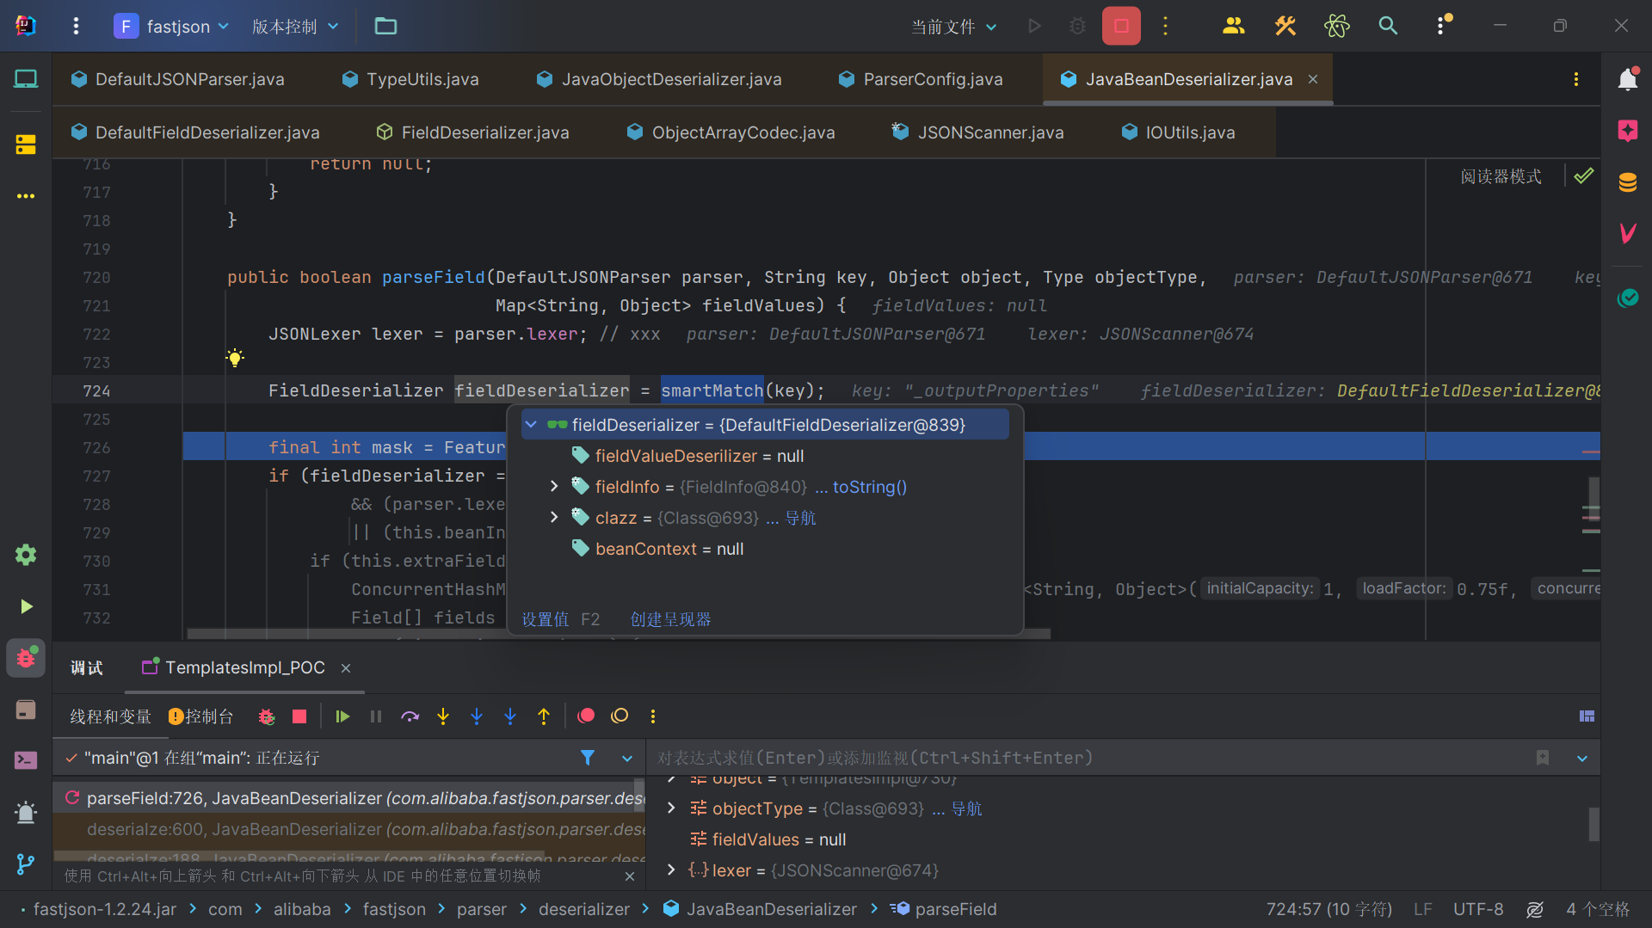Expand the lexer variable node

coord(671,870)
